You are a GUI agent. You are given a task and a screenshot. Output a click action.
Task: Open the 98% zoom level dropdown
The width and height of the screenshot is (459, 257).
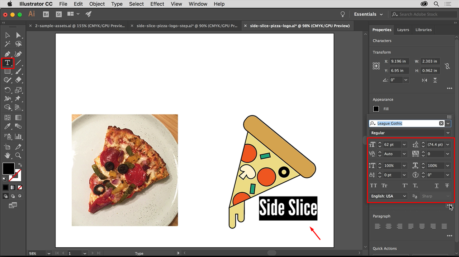click(x=49, y=253)
